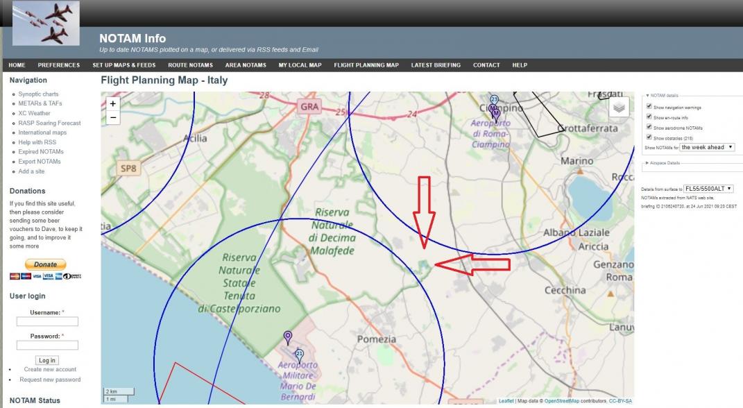Click the 'NOTAM Status' heading
Image resolution: width=743 pixels, height=408 pixels.
click(x=35, y=401)
